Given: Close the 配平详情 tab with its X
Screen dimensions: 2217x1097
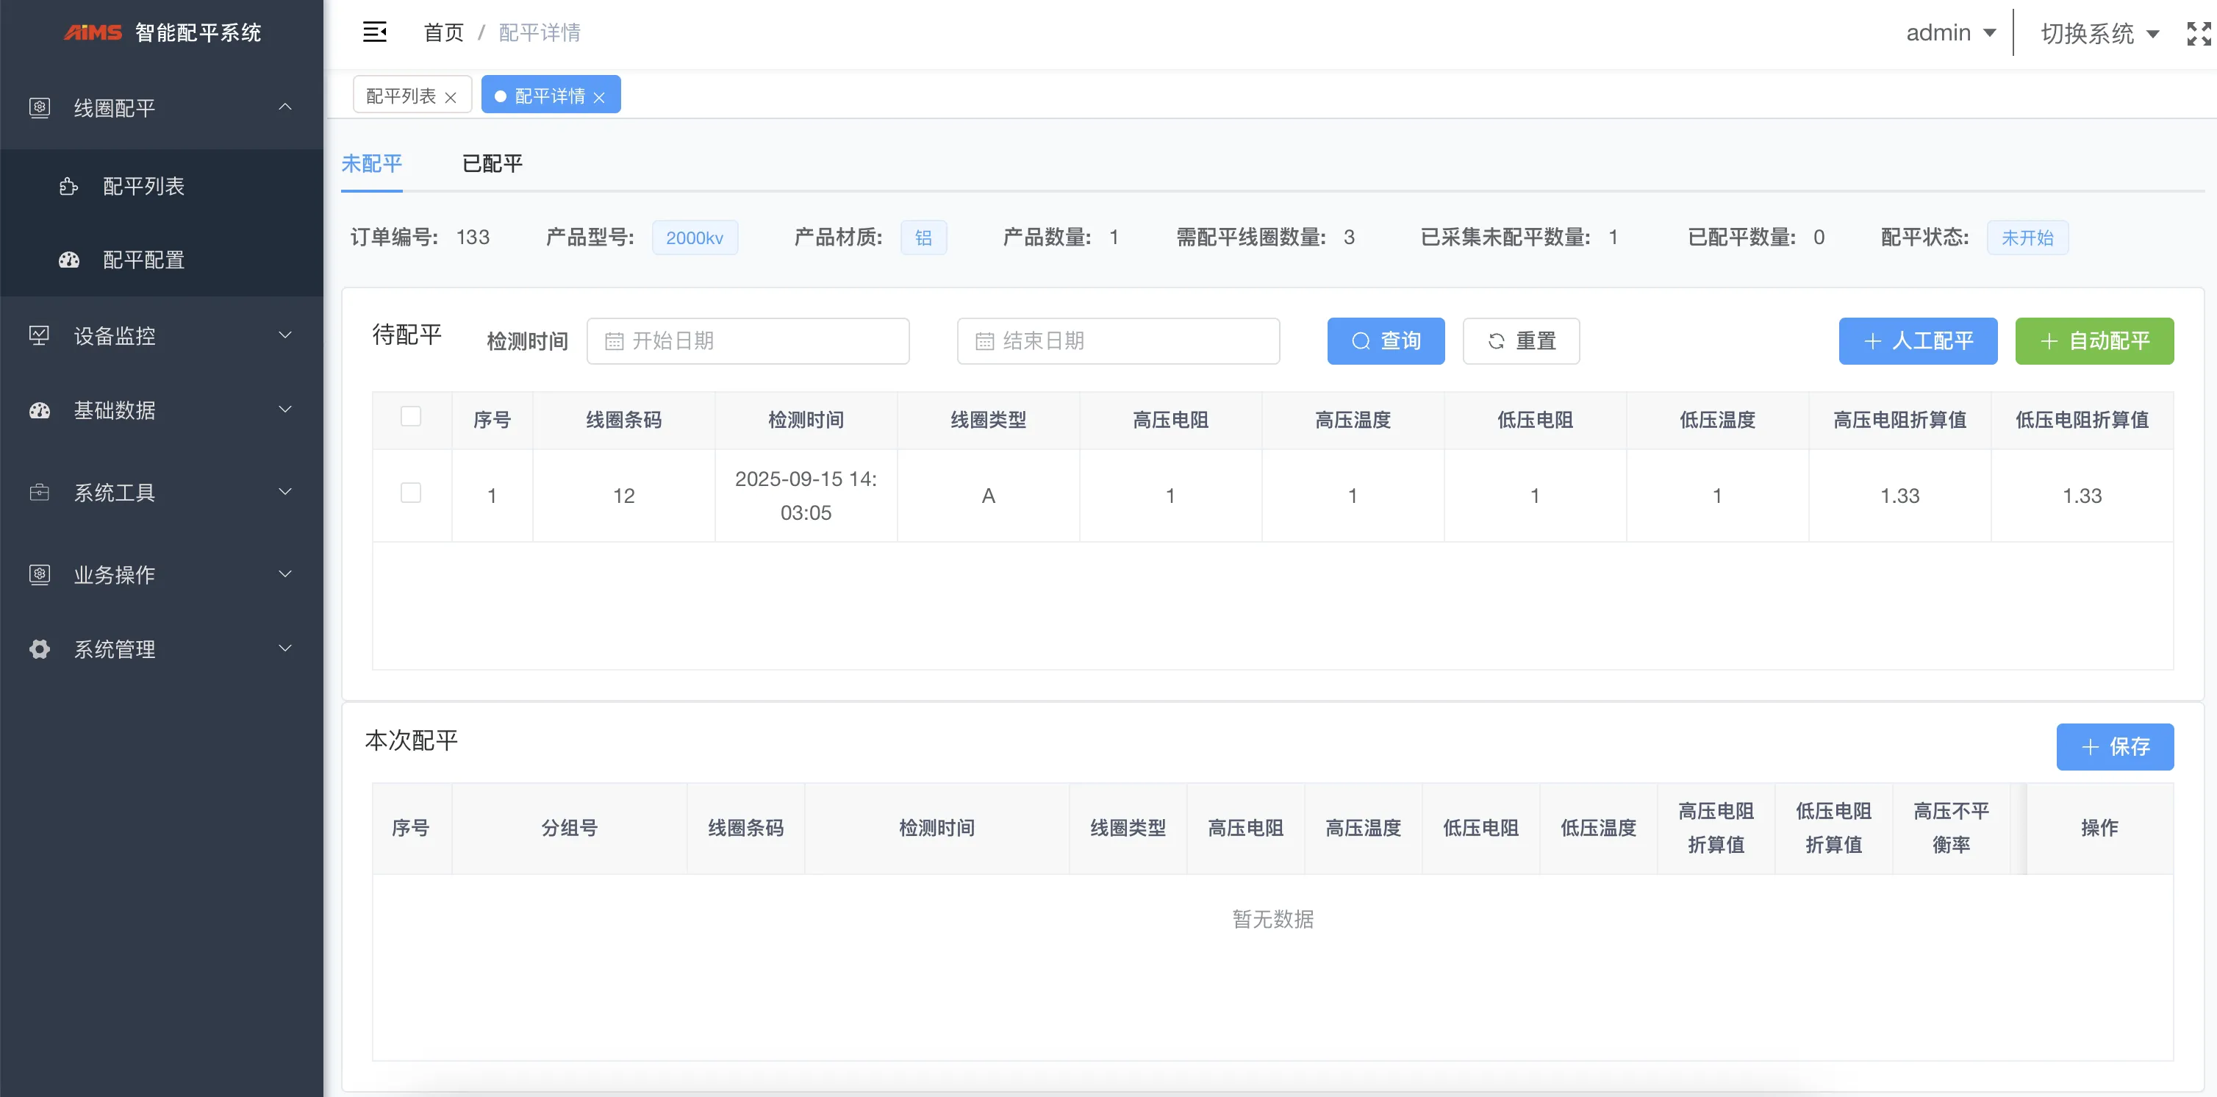Looking at the screenshot, I should click(599, 97).
